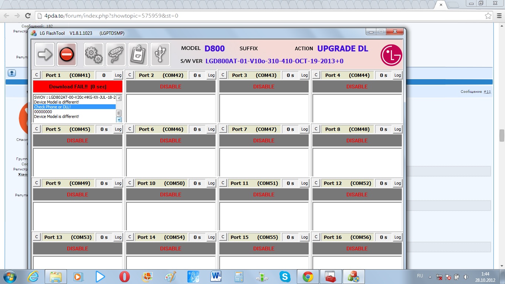The image size is (505, 284).
Task: Click the Chrome address bar URL
Action: (111, 16)
